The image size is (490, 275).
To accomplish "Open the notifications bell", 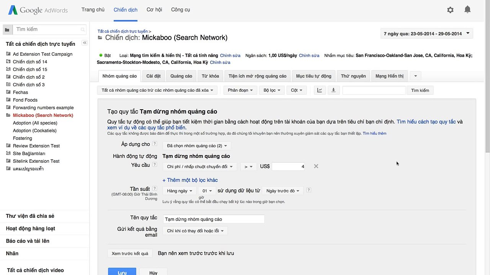I will [x=467, y=10].
